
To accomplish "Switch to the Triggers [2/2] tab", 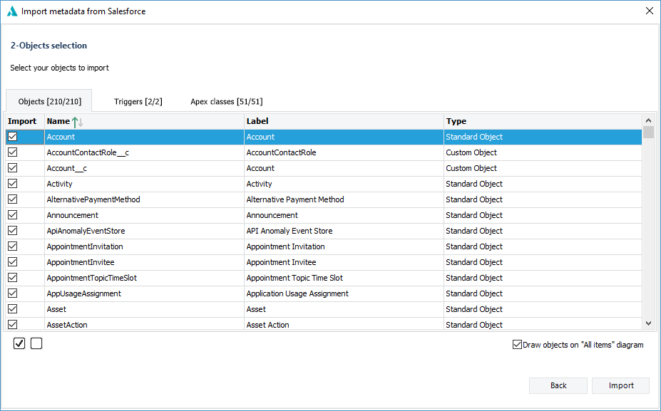I will (x=138, y=100).
